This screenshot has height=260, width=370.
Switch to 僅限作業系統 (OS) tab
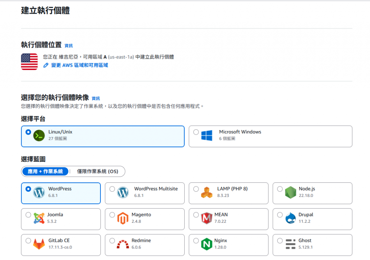(98, 171)
